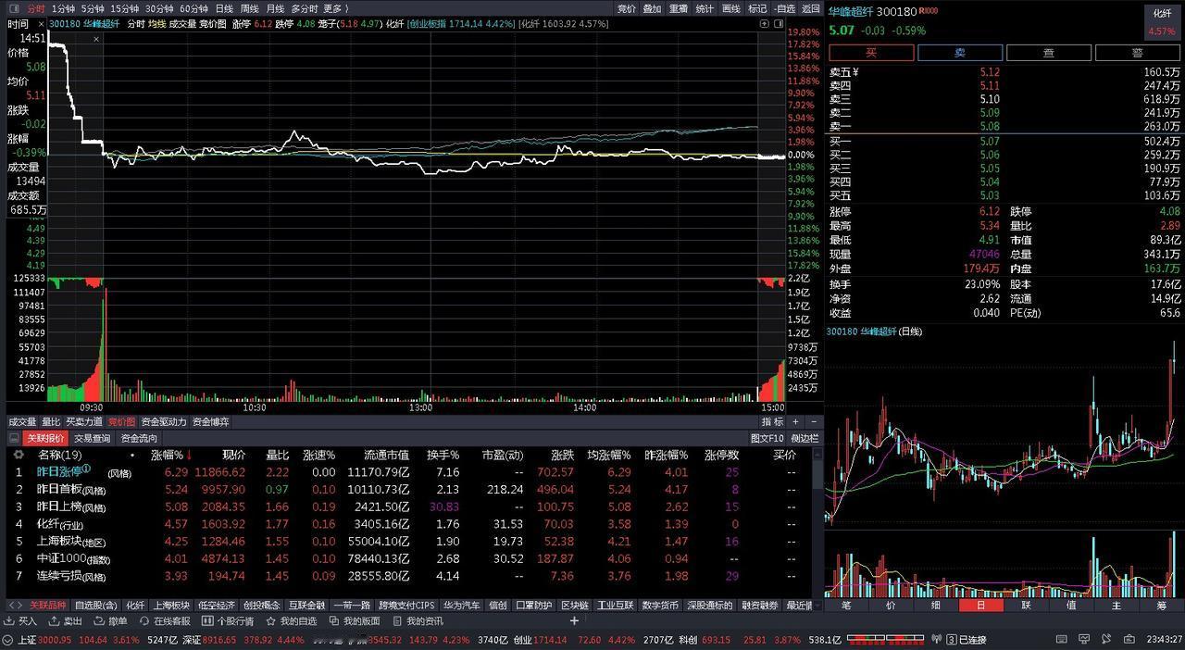Screen dimensions: 1185x650
Task: Toggle the 重播 replay option
Action: [679, 8]
